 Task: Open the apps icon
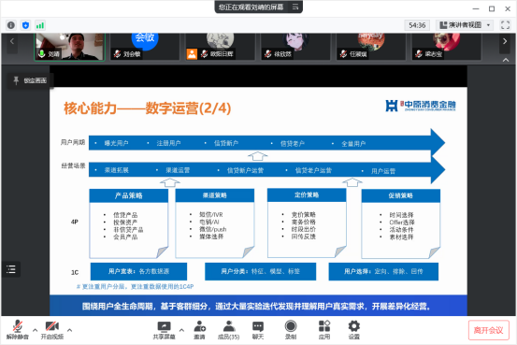[x=324, y=330]
